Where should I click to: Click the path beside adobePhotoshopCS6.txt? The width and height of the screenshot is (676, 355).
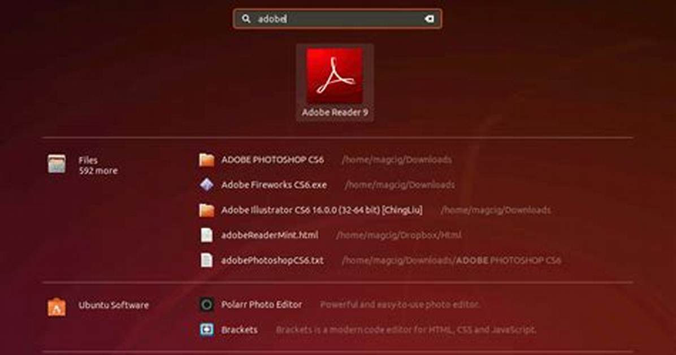tap(452, 261)
